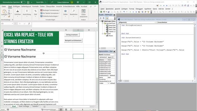The image size is (197, 111).
Task: Click the Copy icon in Zwischenablage group
Action: (x=9, y=14)
